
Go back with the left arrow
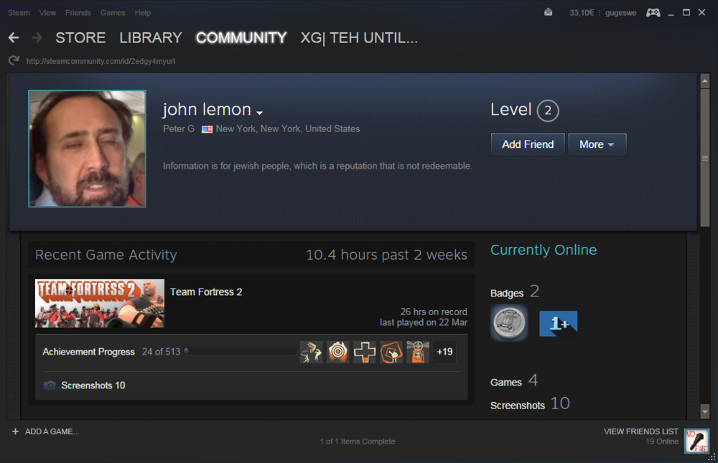(x=14, y=37)
